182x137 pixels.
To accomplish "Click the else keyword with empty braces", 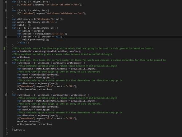I will (23, 43).
